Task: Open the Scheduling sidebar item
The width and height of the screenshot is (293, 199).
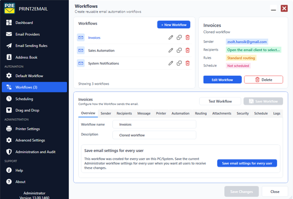Action: pos(34,99)
